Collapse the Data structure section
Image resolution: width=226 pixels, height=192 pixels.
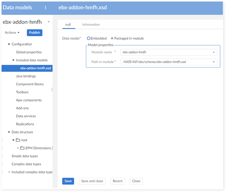pyautogui.click(x=9, y=132)
